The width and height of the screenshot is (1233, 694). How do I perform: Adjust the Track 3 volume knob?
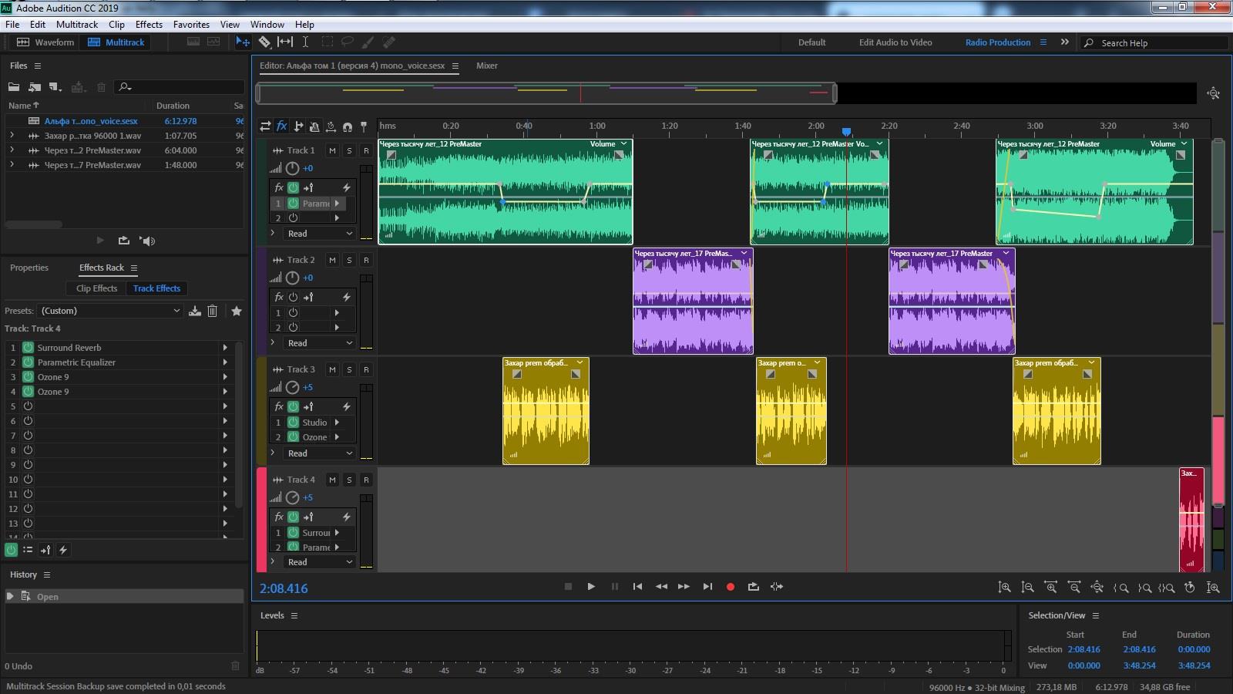[293, 388]
